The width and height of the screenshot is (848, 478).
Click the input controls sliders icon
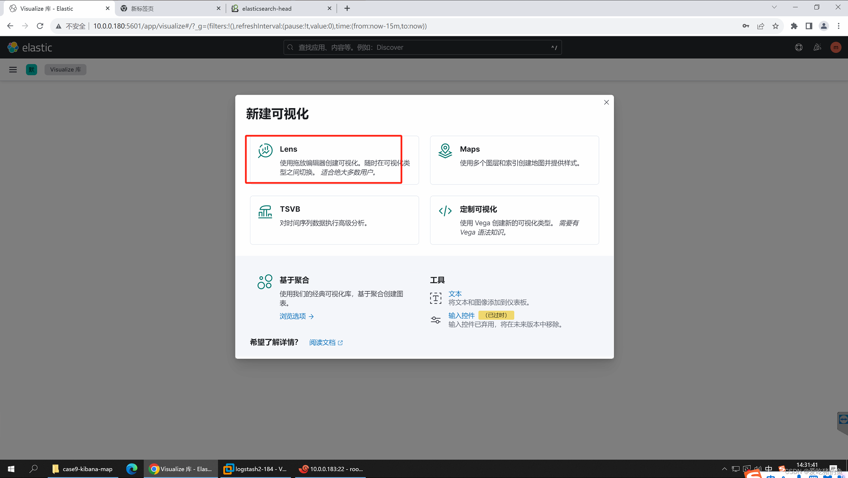[x=435, y=320]
